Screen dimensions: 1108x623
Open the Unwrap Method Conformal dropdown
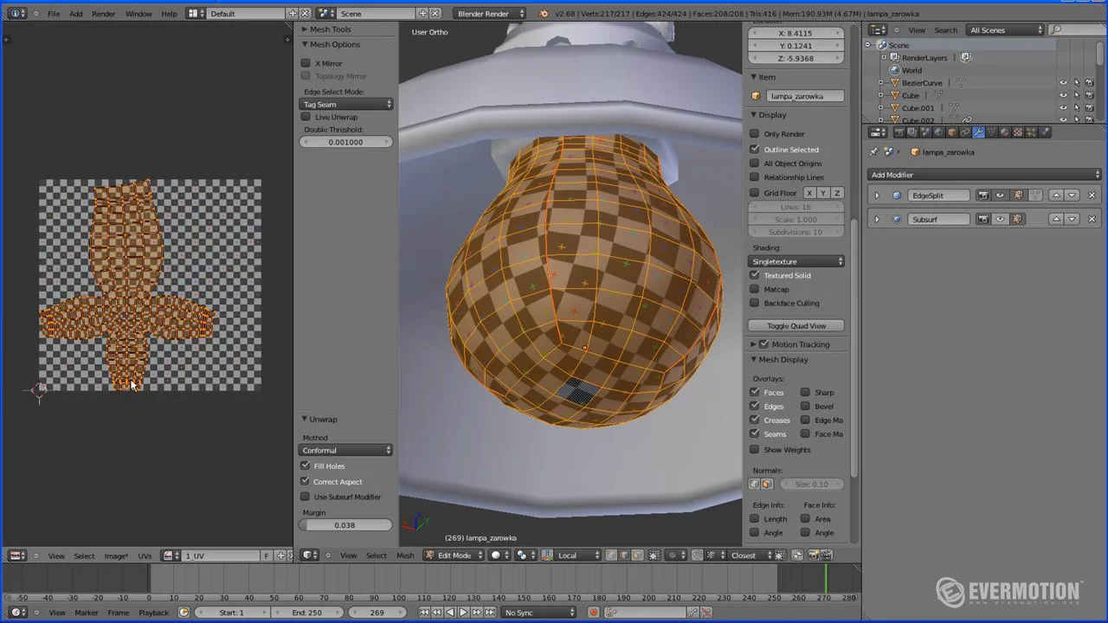(346, 450)
